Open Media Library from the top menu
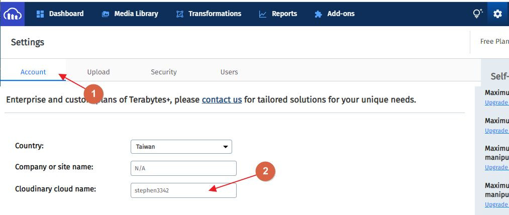 coord(136,14)
